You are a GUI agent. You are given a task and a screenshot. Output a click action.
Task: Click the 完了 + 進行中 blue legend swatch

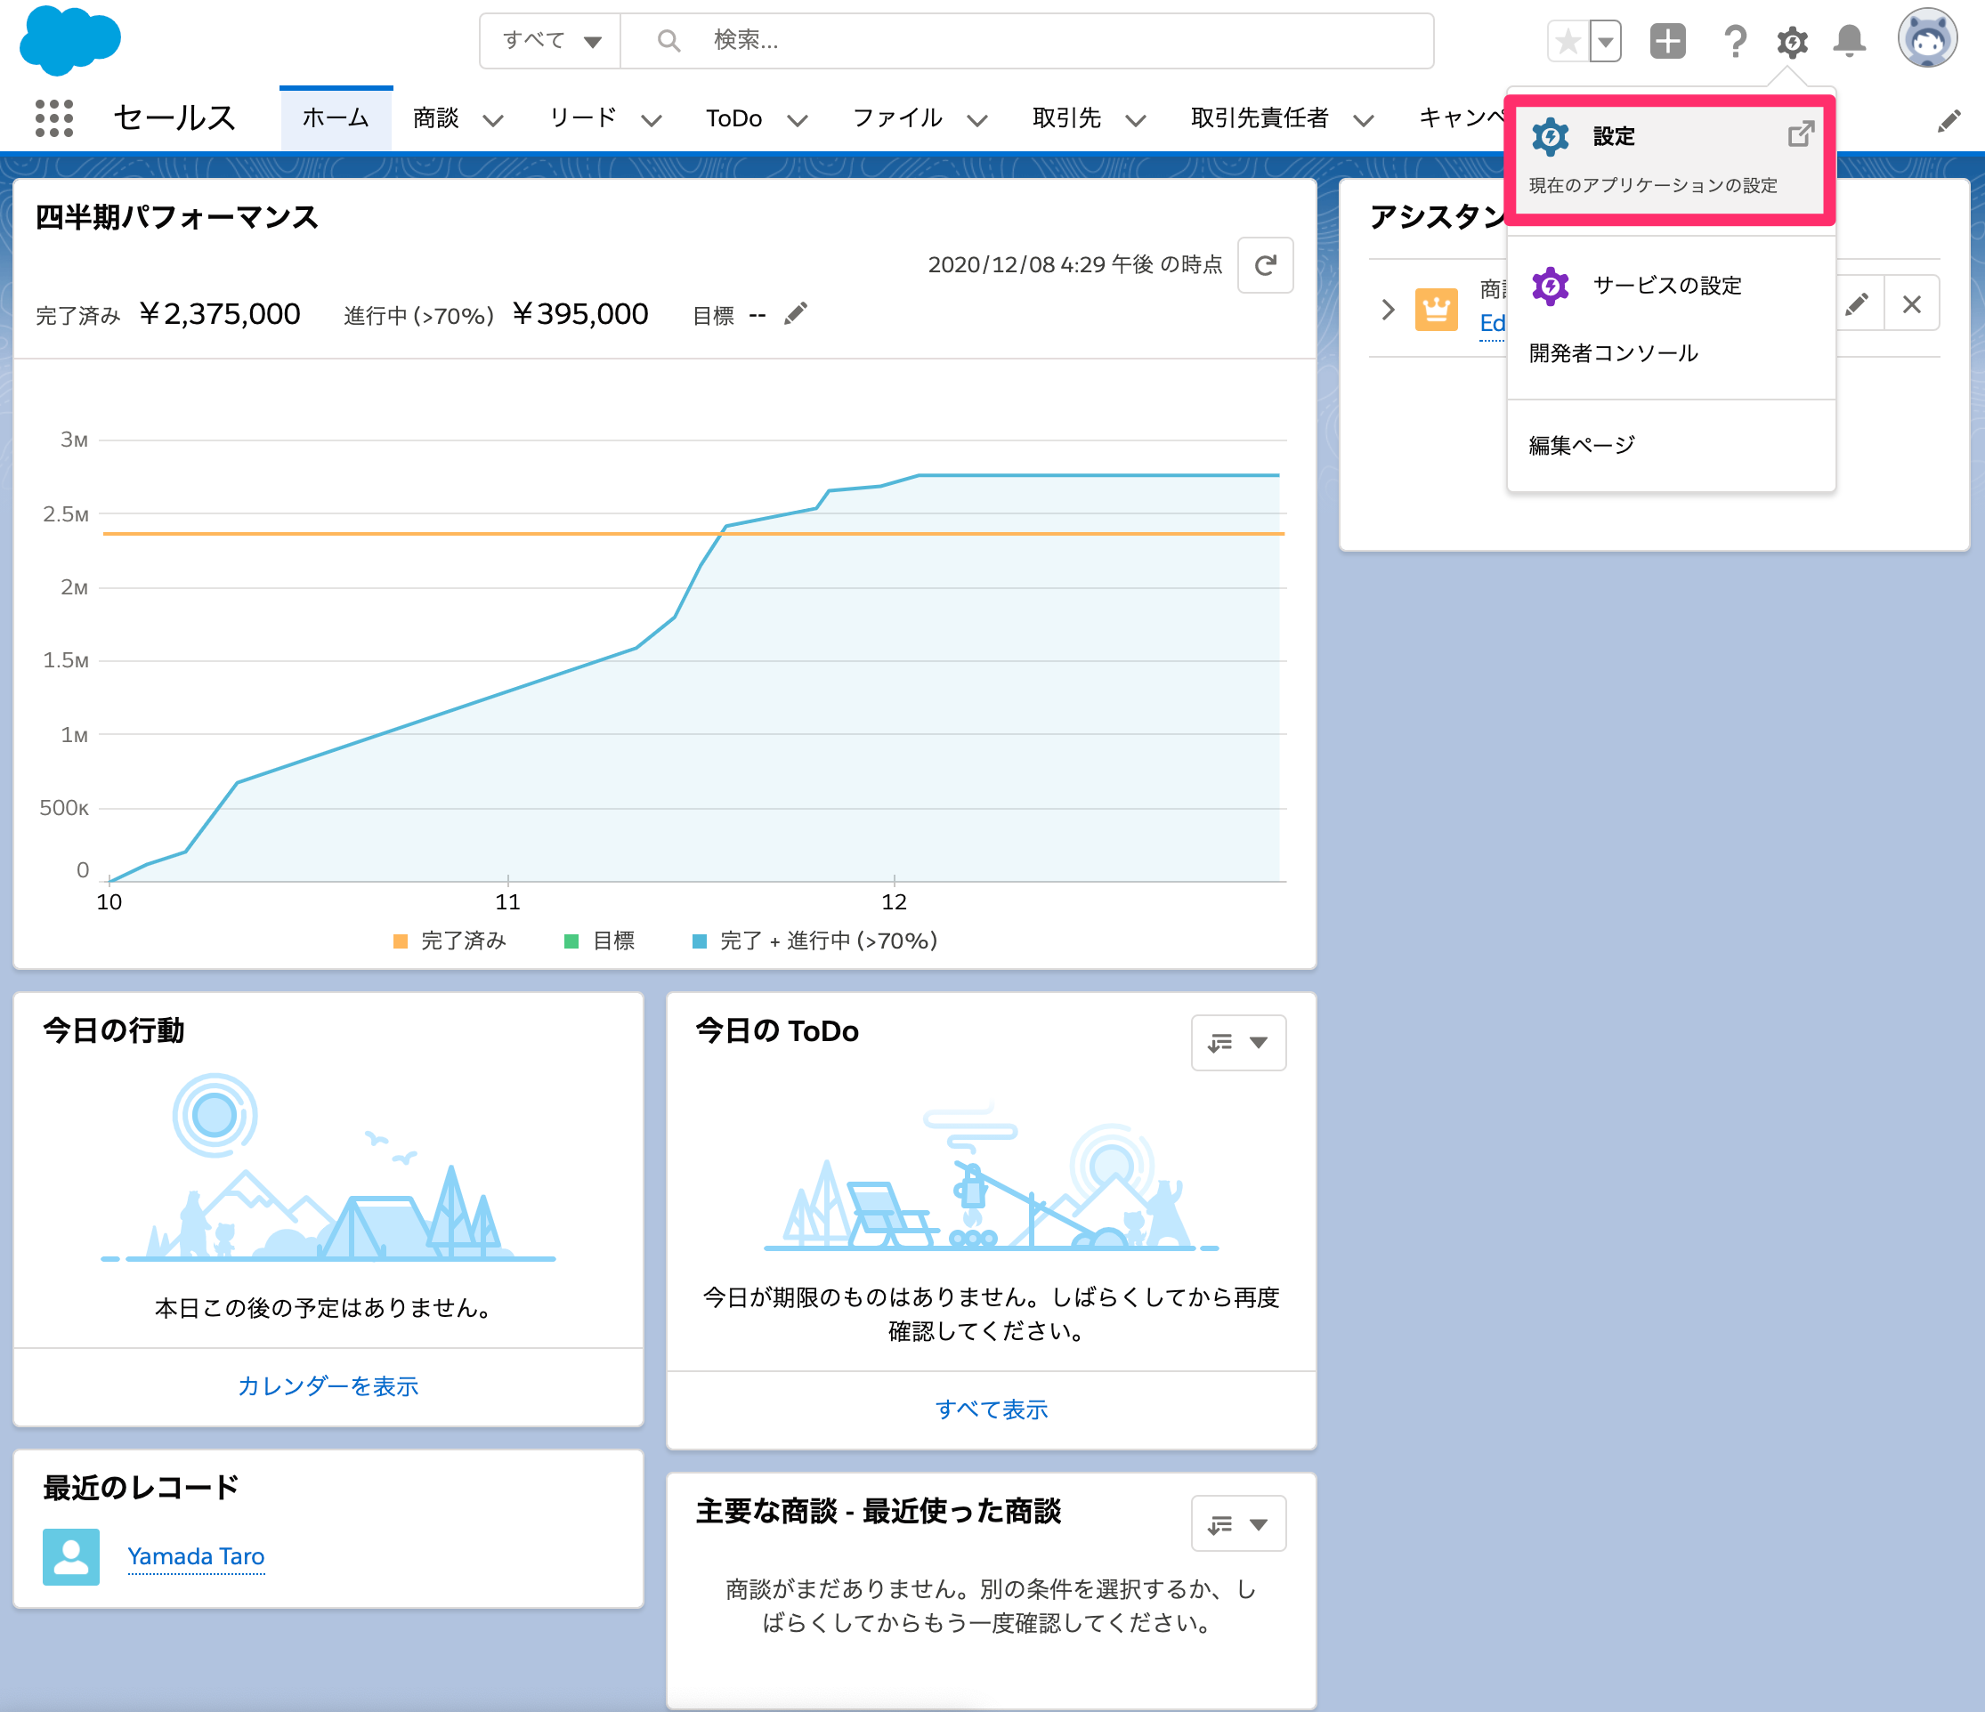coord(700,941)
